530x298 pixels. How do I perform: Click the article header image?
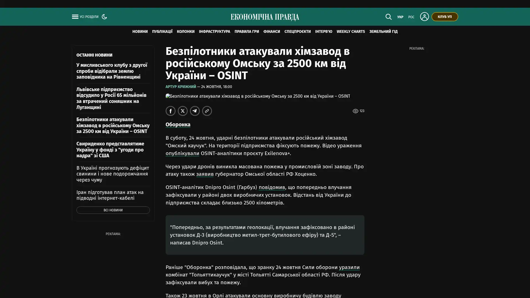[x=258, y=96]
